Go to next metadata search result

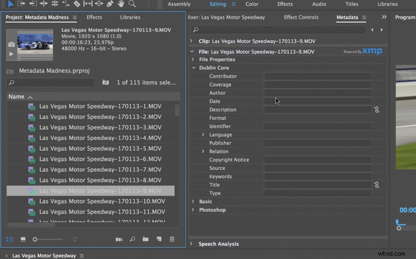(381, 30)
